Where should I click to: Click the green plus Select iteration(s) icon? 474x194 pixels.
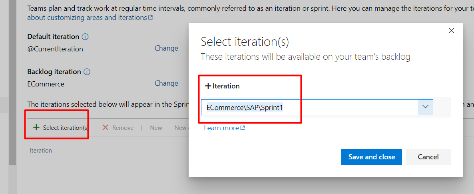pos(36,127)
